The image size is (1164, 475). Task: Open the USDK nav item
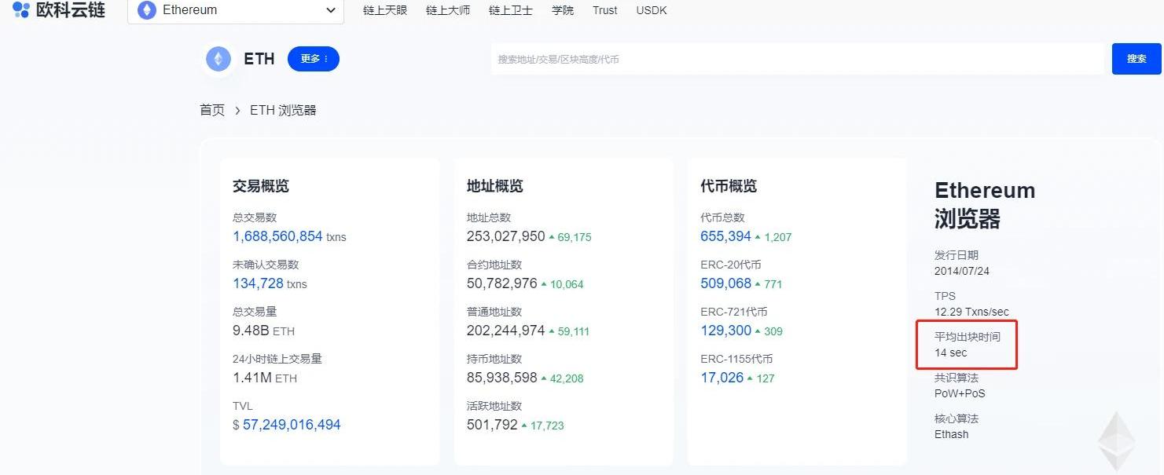pos(652,10)
